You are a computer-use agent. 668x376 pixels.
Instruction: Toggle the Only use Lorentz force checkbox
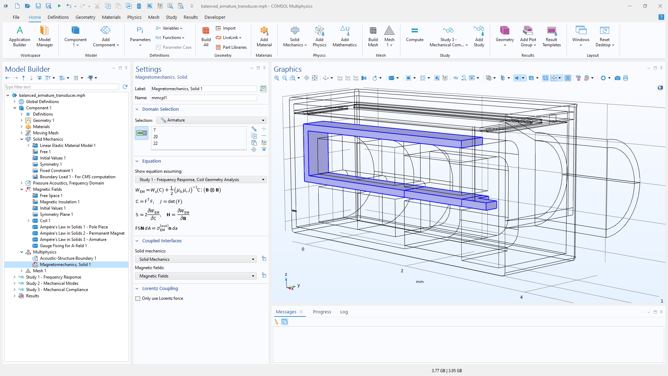pyautogui.click(x=138, y=298)
